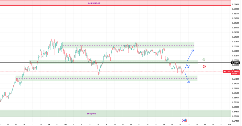
Task: Click the 0.62000 price scale label
Action: (235, 14)
